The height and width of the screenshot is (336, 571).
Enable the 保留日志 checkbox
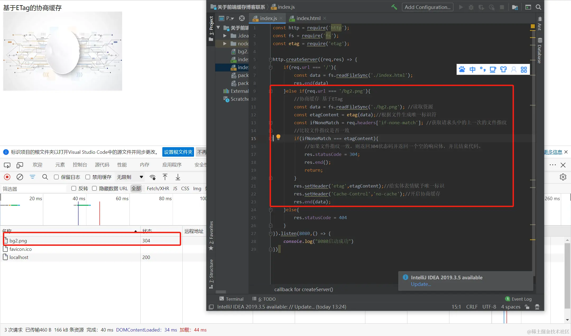pos(56,177)
